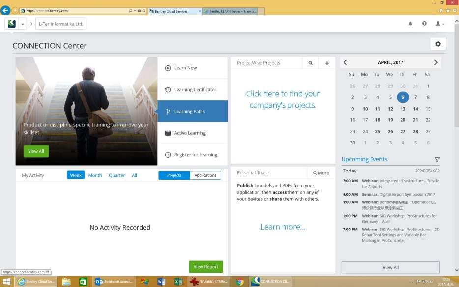459x287 pixels.
Task: Click browser address bar URL field
Action: (76, 11)
